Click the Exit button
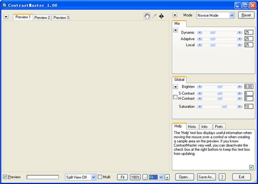Screen dimensions: 258x184 point(242,177)
